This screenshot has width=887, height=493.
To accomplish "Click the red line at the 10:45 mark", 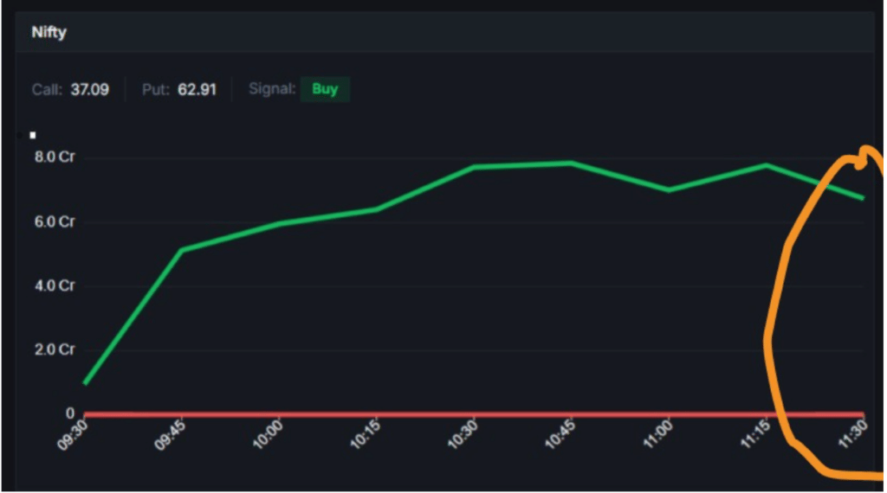I will pos(572,414).
